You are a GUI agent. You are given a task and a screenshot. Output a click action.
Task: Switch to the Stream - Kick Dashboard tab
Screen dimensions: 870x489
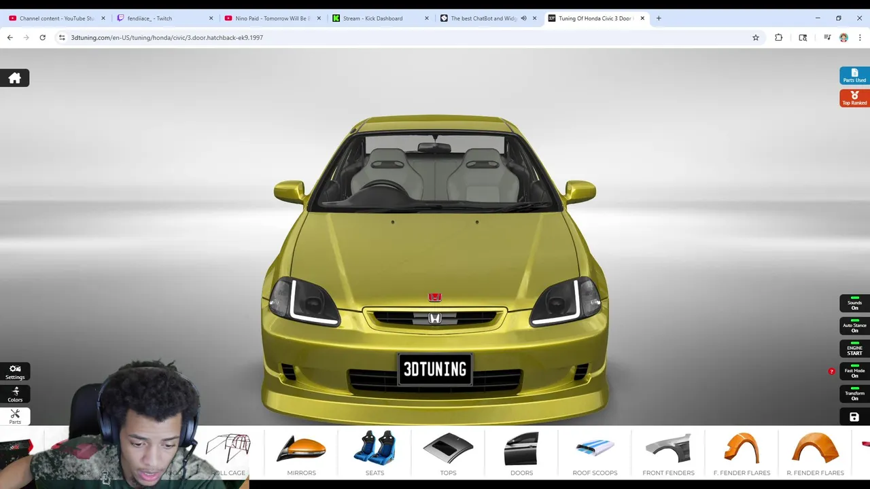[x=381, y=18]
